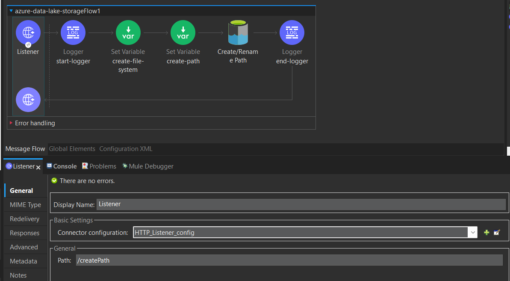
Task: Open the Mule Debugger tab
Action: pyautogui.click(x=148, y=166)
